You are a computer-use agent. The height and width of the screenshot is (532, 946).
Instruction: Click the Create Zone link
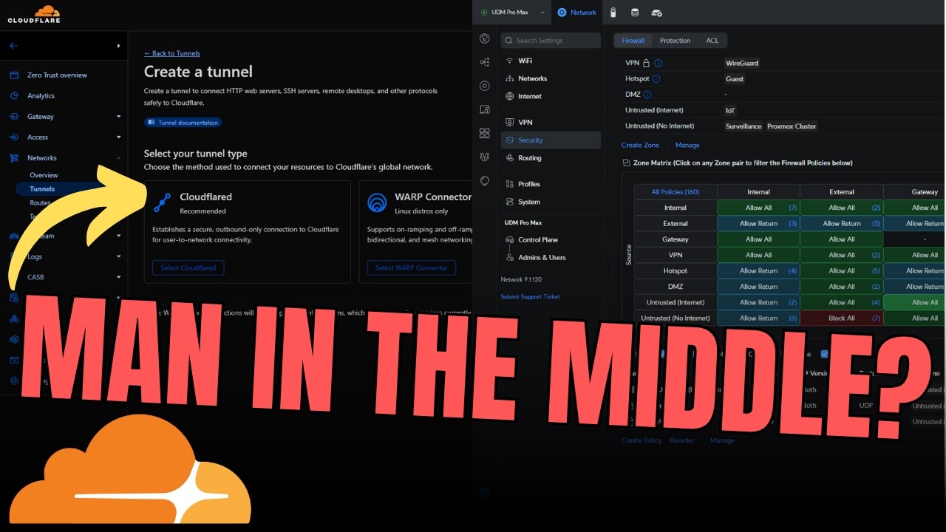[640, 146]
